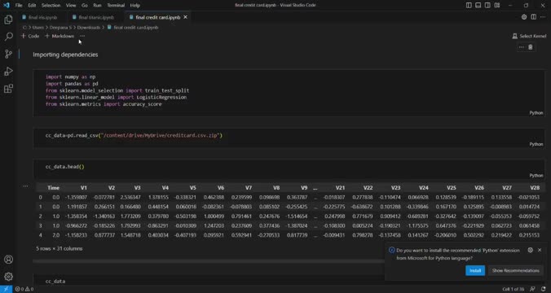Toggle the Secondary Side Bar layout icon
This screenshot has height=293, width=551.
coord(487,5)
